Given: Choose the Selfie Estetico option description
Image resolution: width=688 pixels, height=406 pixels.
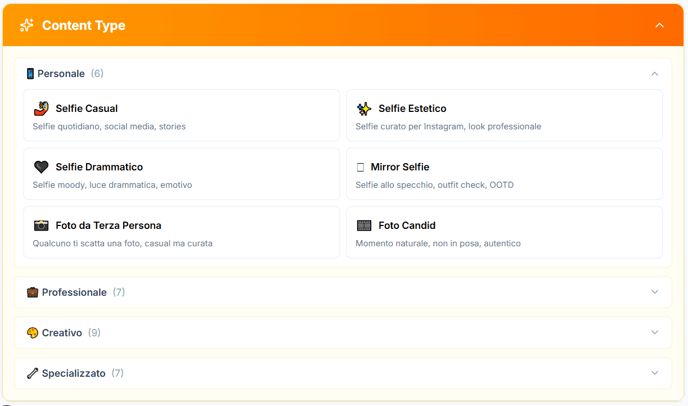Looking at the screenshot, I should (x=448, y=127).
